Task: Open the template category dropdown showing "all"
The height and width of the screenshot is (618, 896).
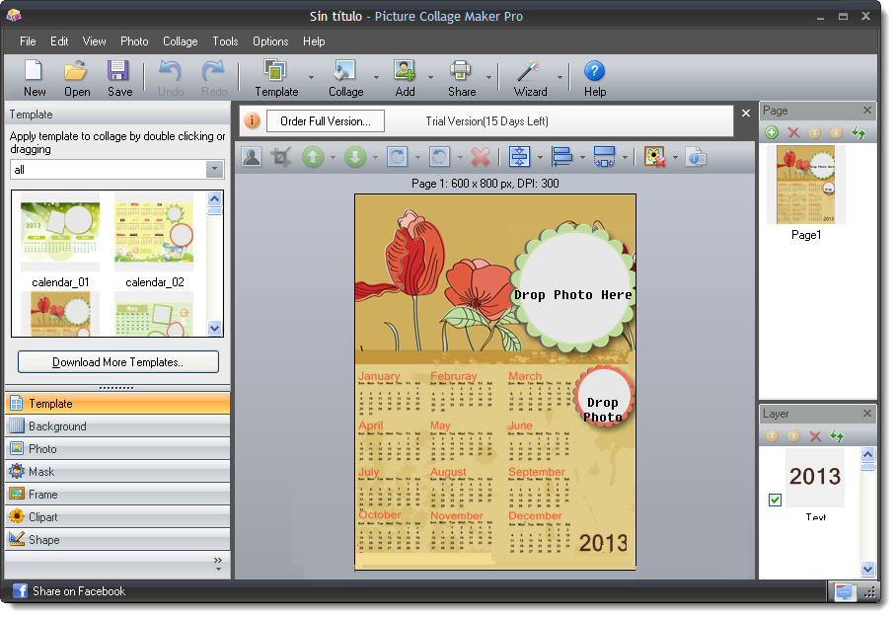Action: [x=214, y=169]
